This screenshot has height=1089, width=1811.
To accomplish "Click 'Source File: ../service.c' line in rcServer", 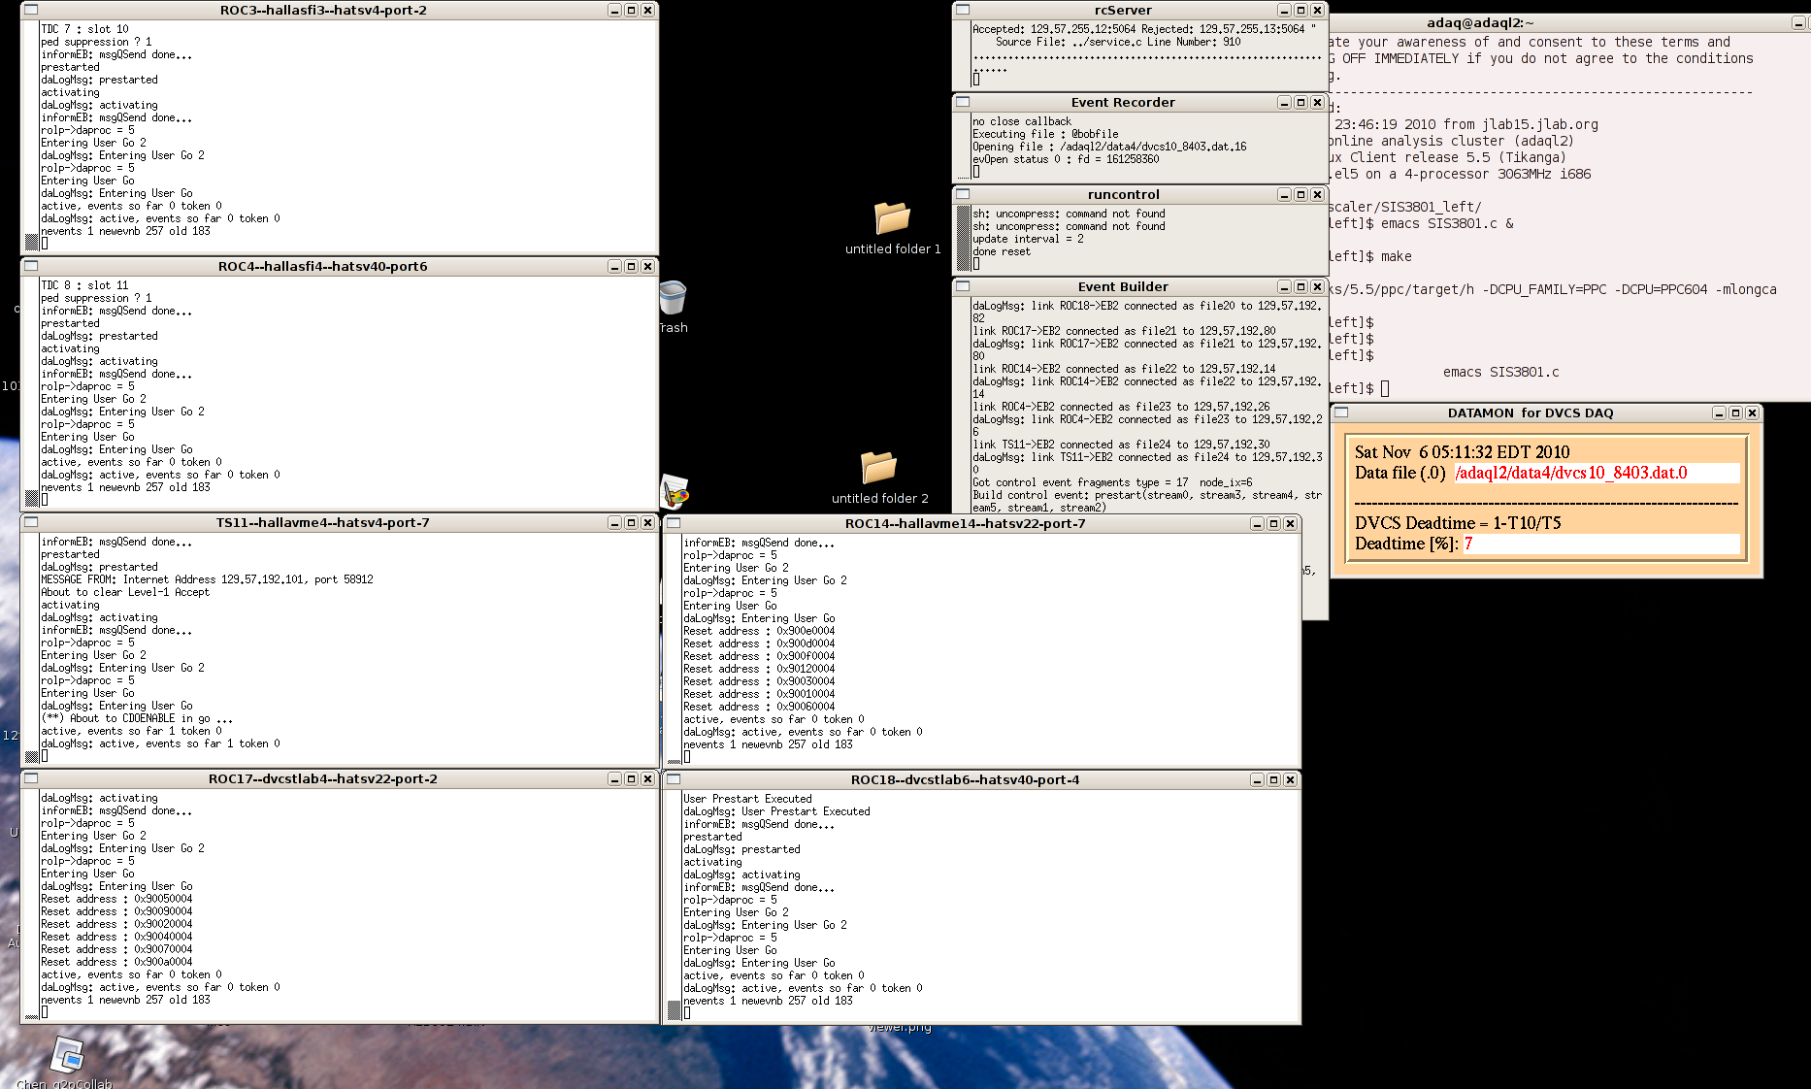I will coord(1118,42).
